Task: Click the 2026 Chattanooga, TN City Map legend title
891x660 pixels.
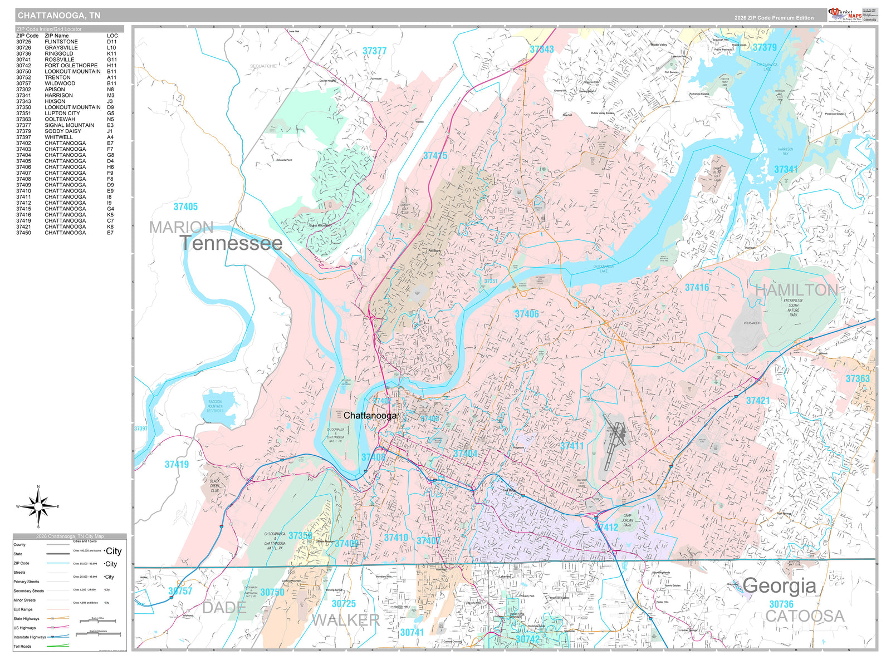Action: click(x=70, y=536)
